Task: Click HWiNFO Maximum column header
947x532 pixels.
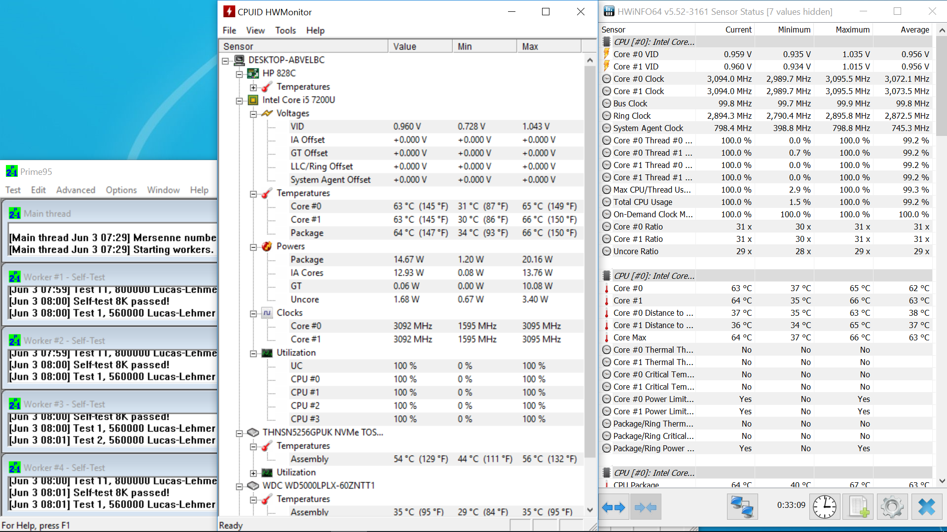Action: [x=842, y=30]
